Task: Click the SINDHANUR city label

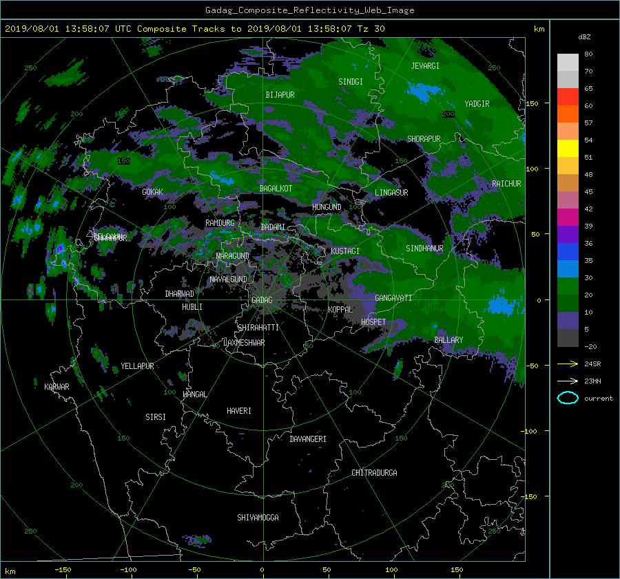Action: (424, 249)
